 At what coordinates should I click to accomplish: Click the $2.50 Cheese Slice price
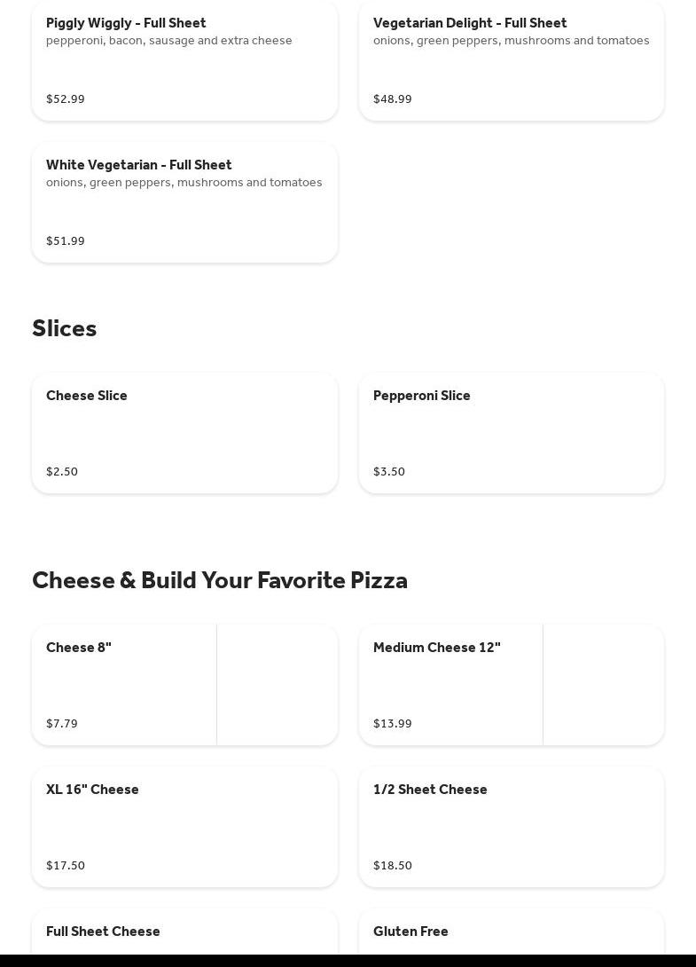click(62, 472)
